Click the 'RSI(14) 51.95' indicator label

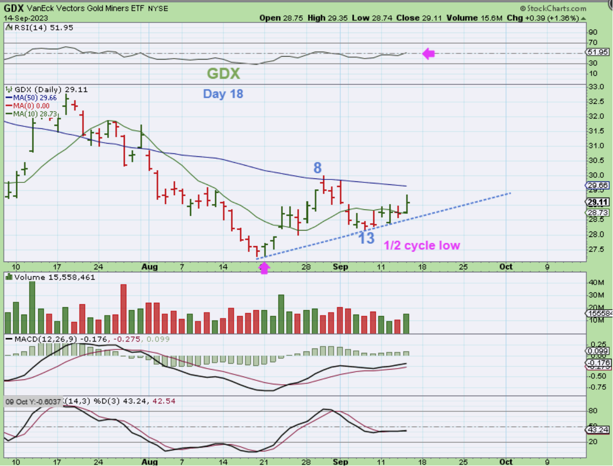tap(44, 28)
